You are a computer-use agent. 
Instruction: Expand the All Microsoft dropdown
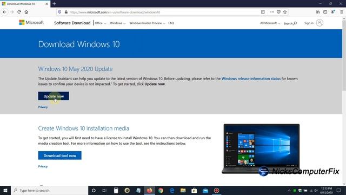click(x=270, y=23)
